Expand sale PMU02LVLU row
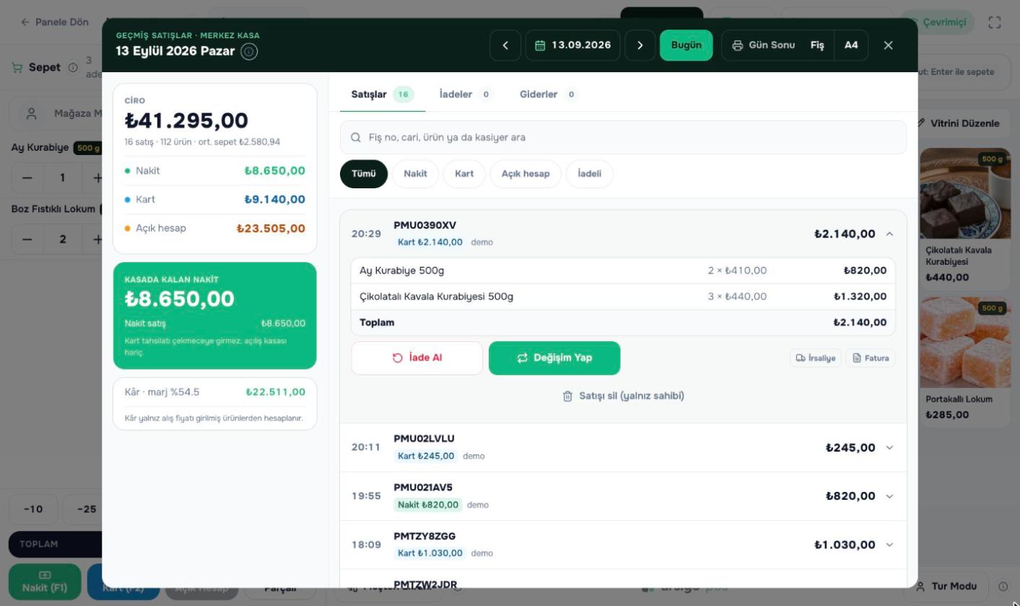Screen dimensions: 1020x606 click(623, 447)
